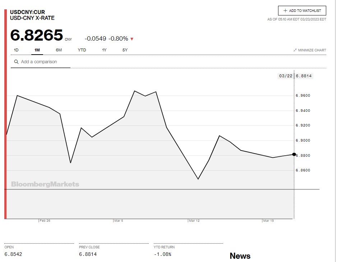Show the 5Y chart range
This screenshot has width=337, height=262.
tap(125, 50)
